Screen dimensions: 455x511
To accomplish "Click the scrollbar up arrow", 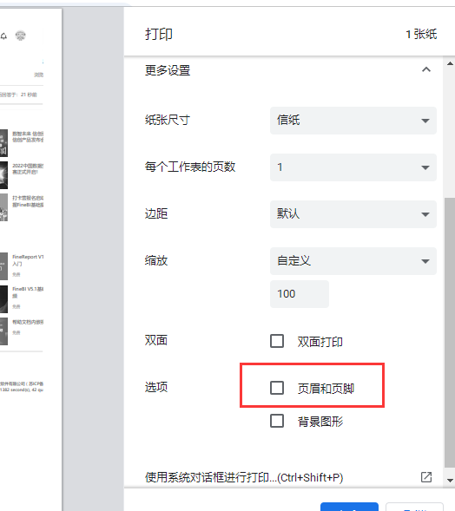I will click(450, 63).
